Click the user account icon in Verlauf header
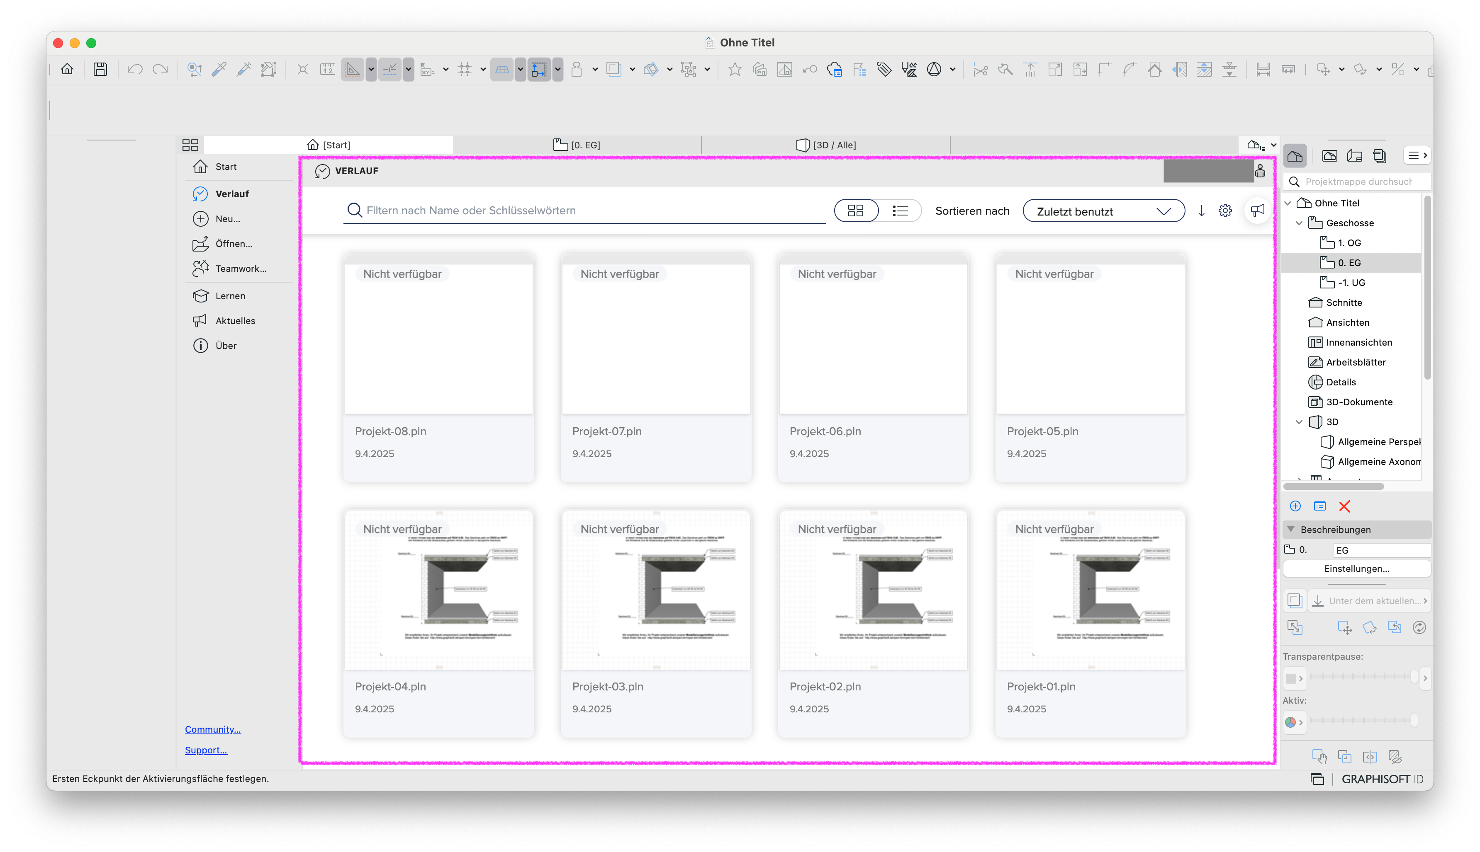The height and width of the screenshot is (852, 1480). (1261, 170)
